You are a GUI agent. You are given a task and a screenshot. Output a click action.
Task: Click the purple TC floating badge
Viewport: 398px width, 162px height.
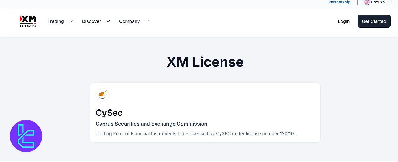(x=26, y=136)
